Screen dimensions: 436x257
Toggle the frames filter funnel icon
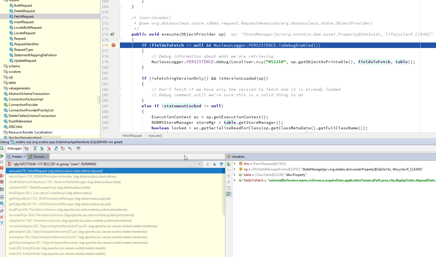click(221, 164)
